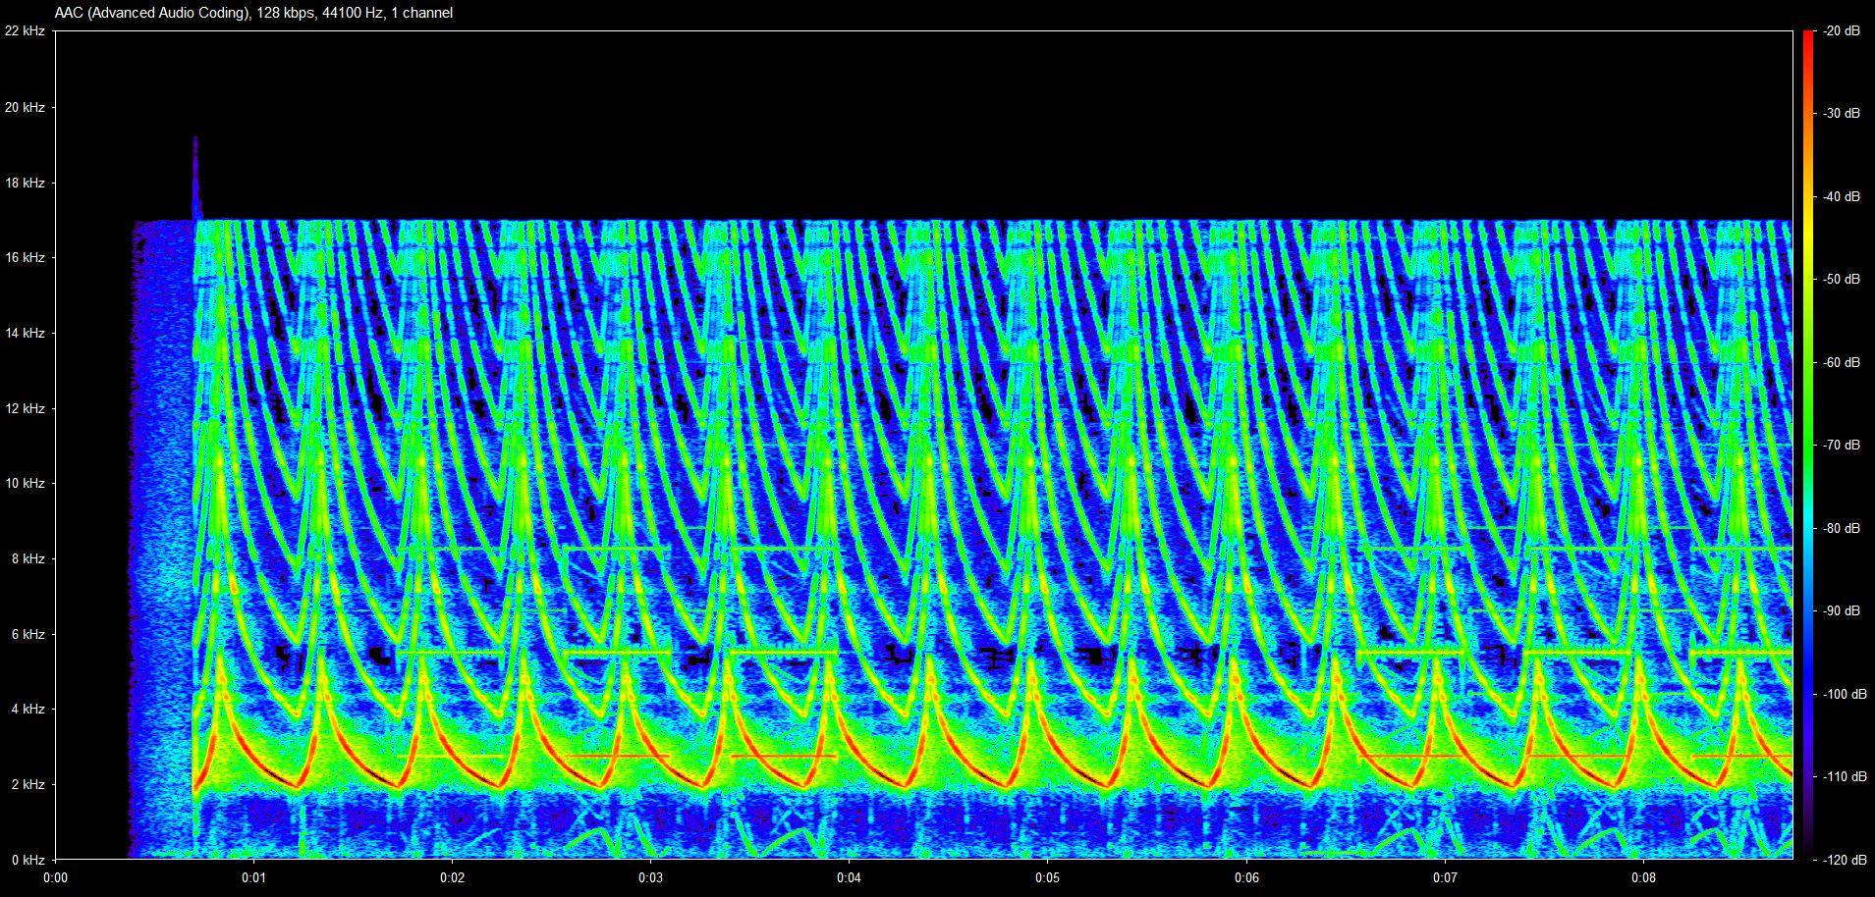Click the 0:05 time axis label
Image resolution: width=1875 pixels, height=897 pixels.
pyautogui.click(x=1047, y=877)
